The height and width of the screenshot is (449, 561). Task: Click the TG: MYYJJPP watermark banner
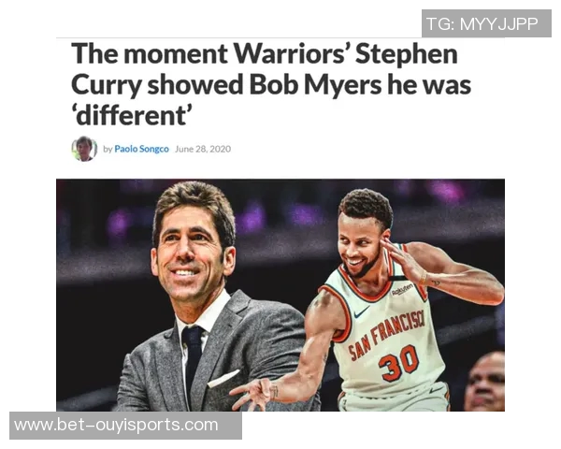click(x=486, y=23)
